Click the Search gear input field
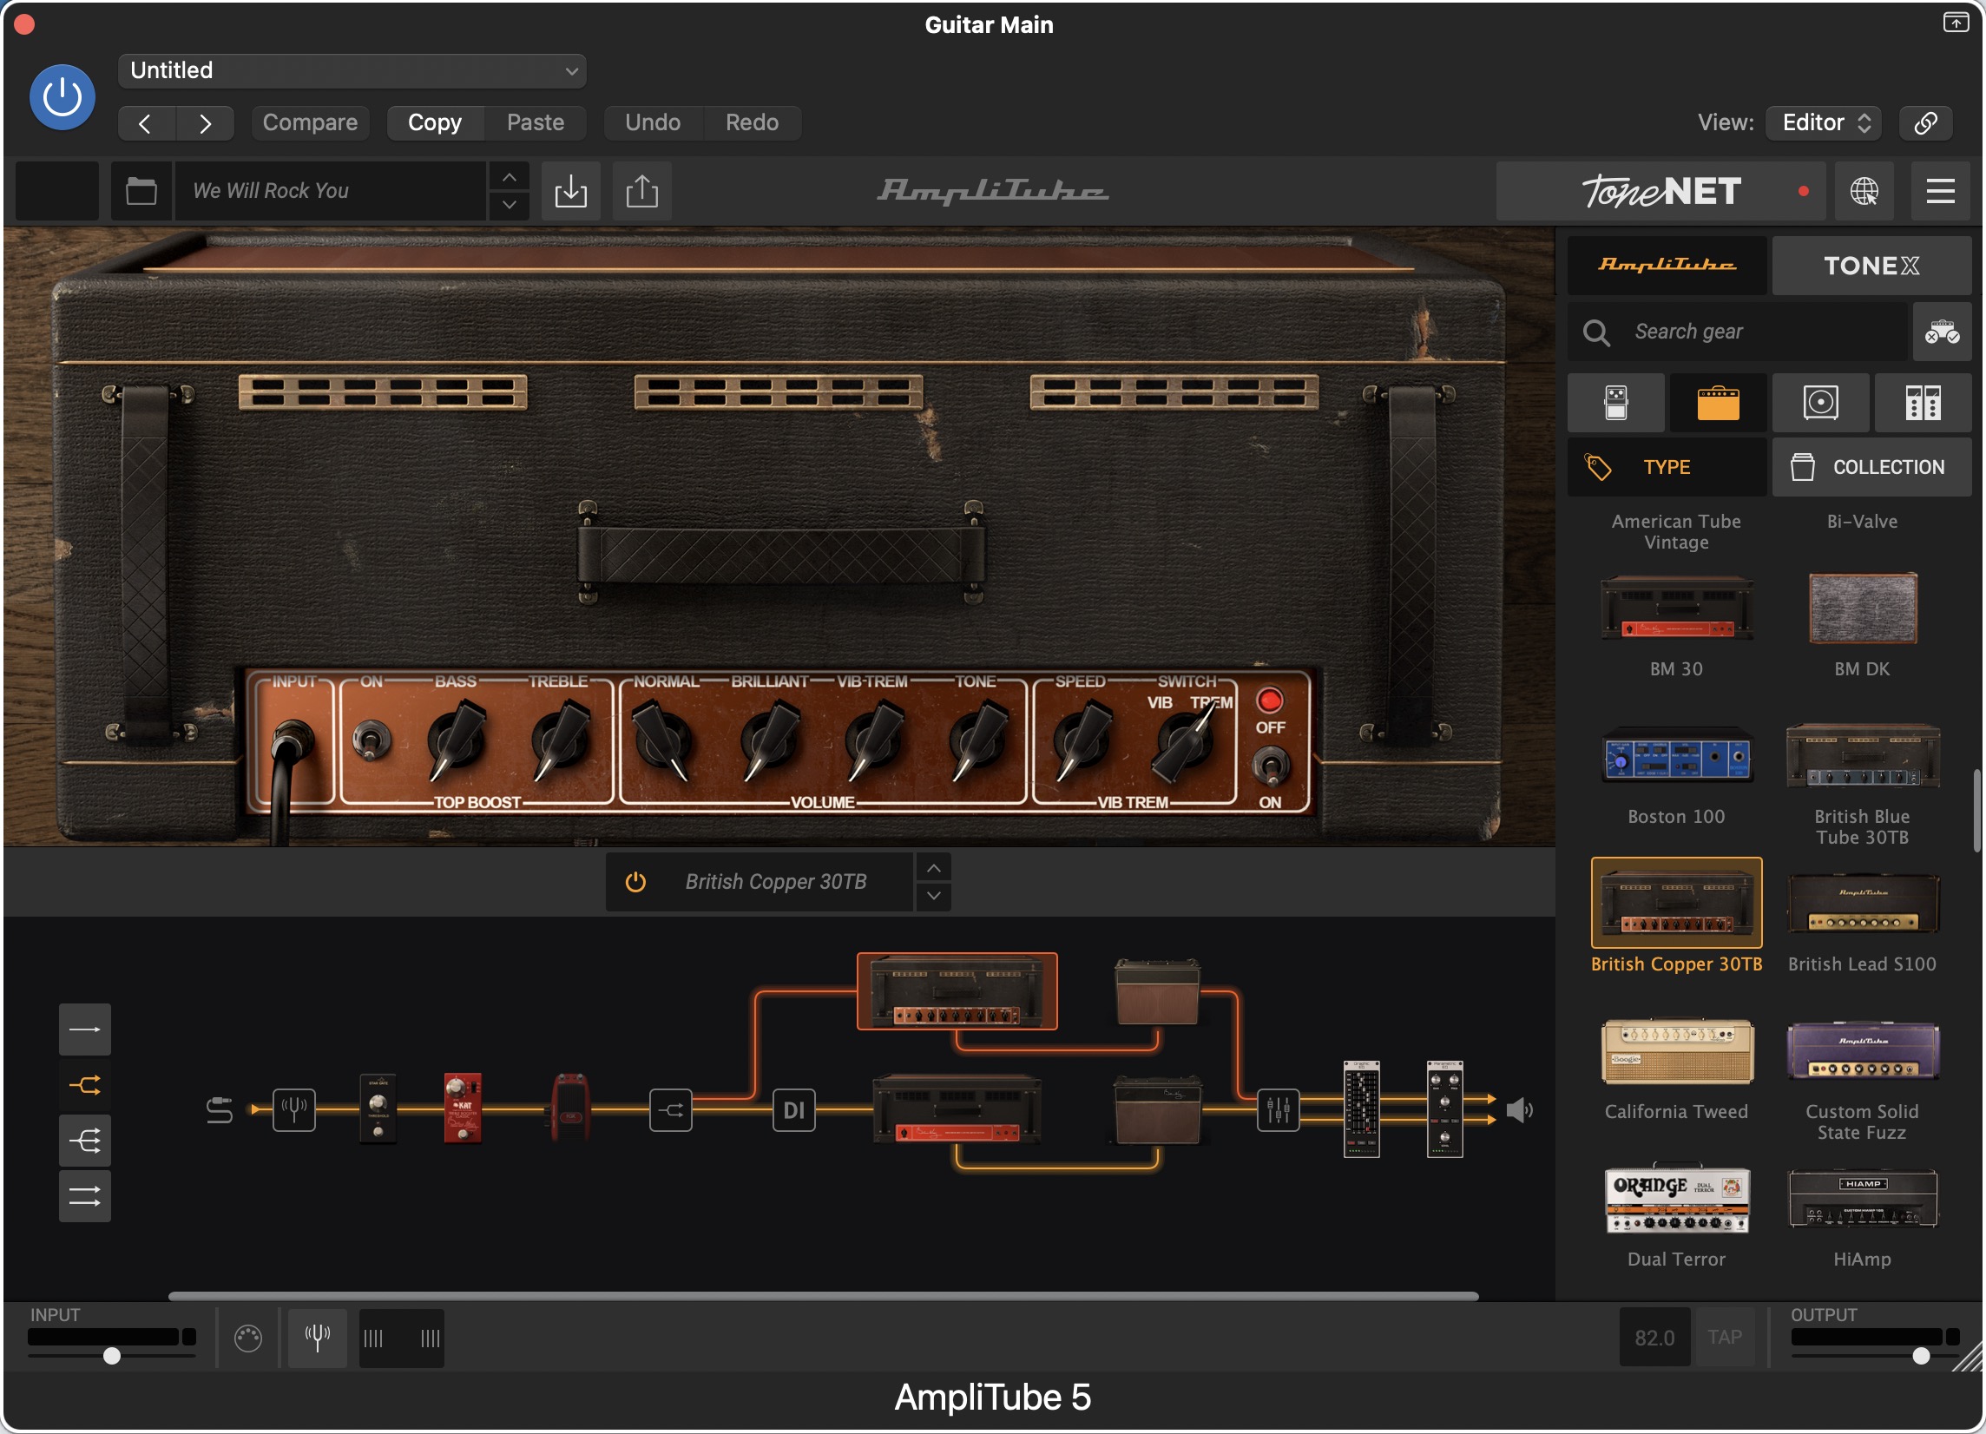1986x1434 pixels. (1737, 332)
